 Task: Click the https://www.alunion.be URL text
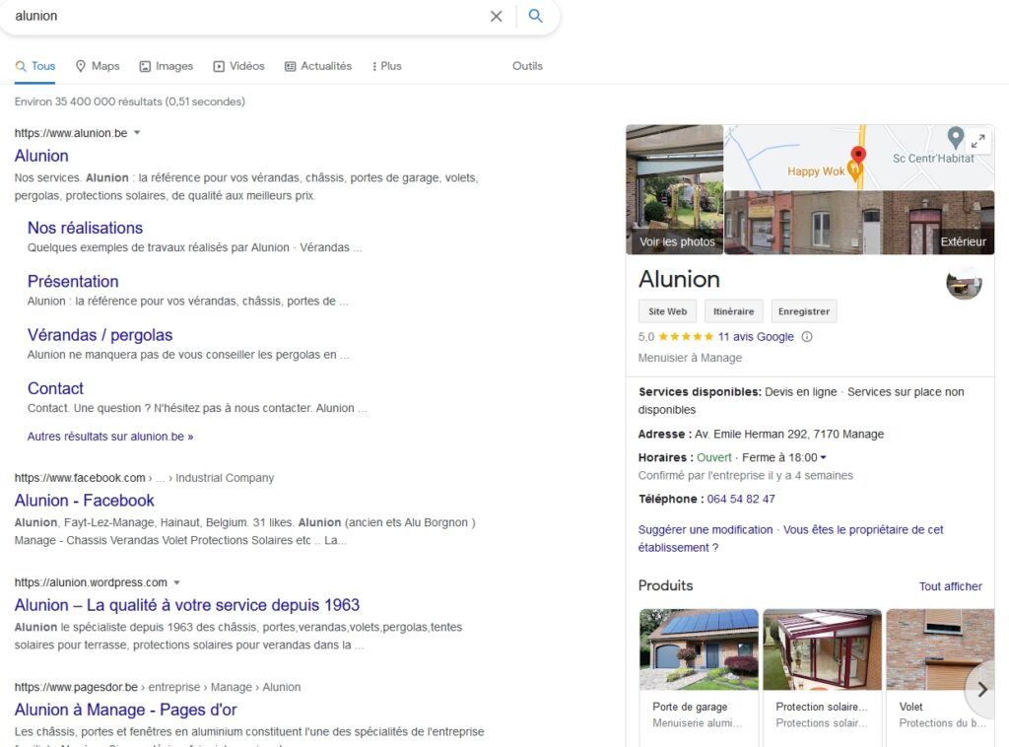tap(71, 133)
